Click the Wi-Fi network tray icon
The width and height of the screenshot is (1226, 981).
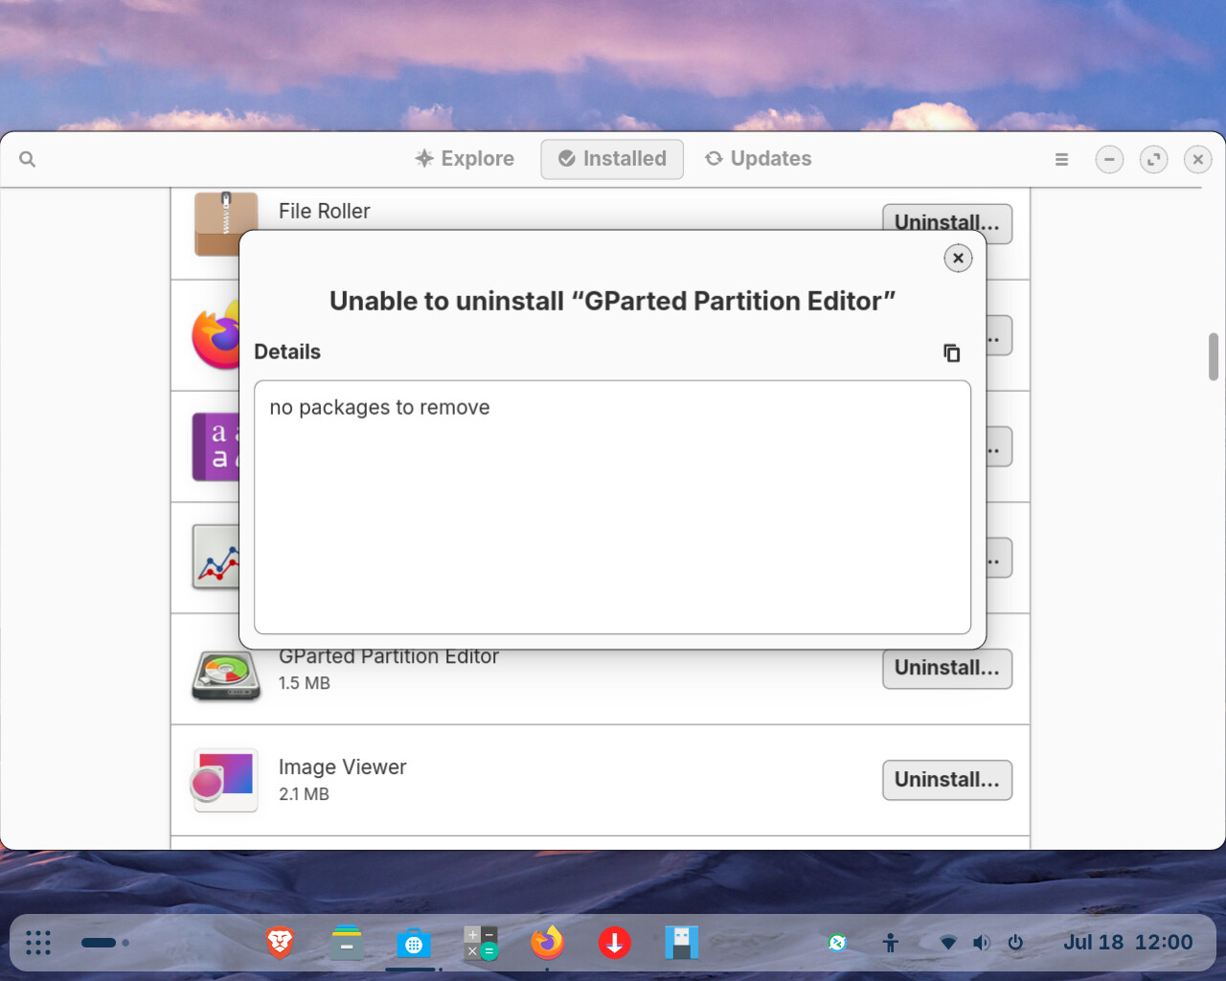(x=948, y=943)
